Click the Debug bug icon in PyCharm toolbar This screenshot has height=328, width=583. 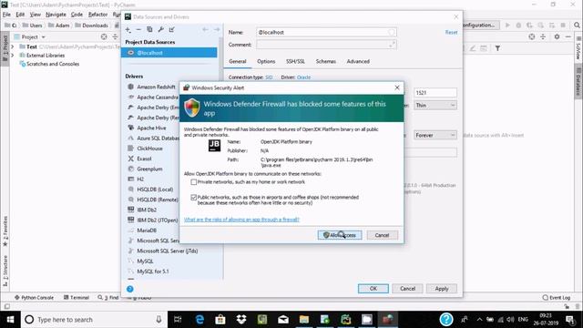point(518,26)
